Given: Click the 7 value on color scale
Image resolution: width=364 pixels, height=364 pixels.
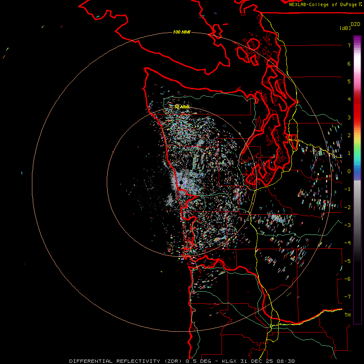Looking at the screenshot, I should coord(349,45).
